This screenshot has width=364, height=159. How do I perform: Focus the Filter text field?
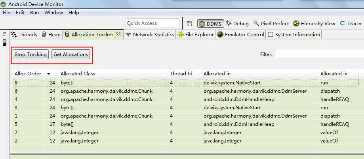point(319,54)
